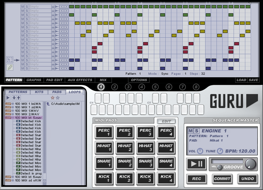Mute the track row marked by the arrow

click(x=23, y=60)
